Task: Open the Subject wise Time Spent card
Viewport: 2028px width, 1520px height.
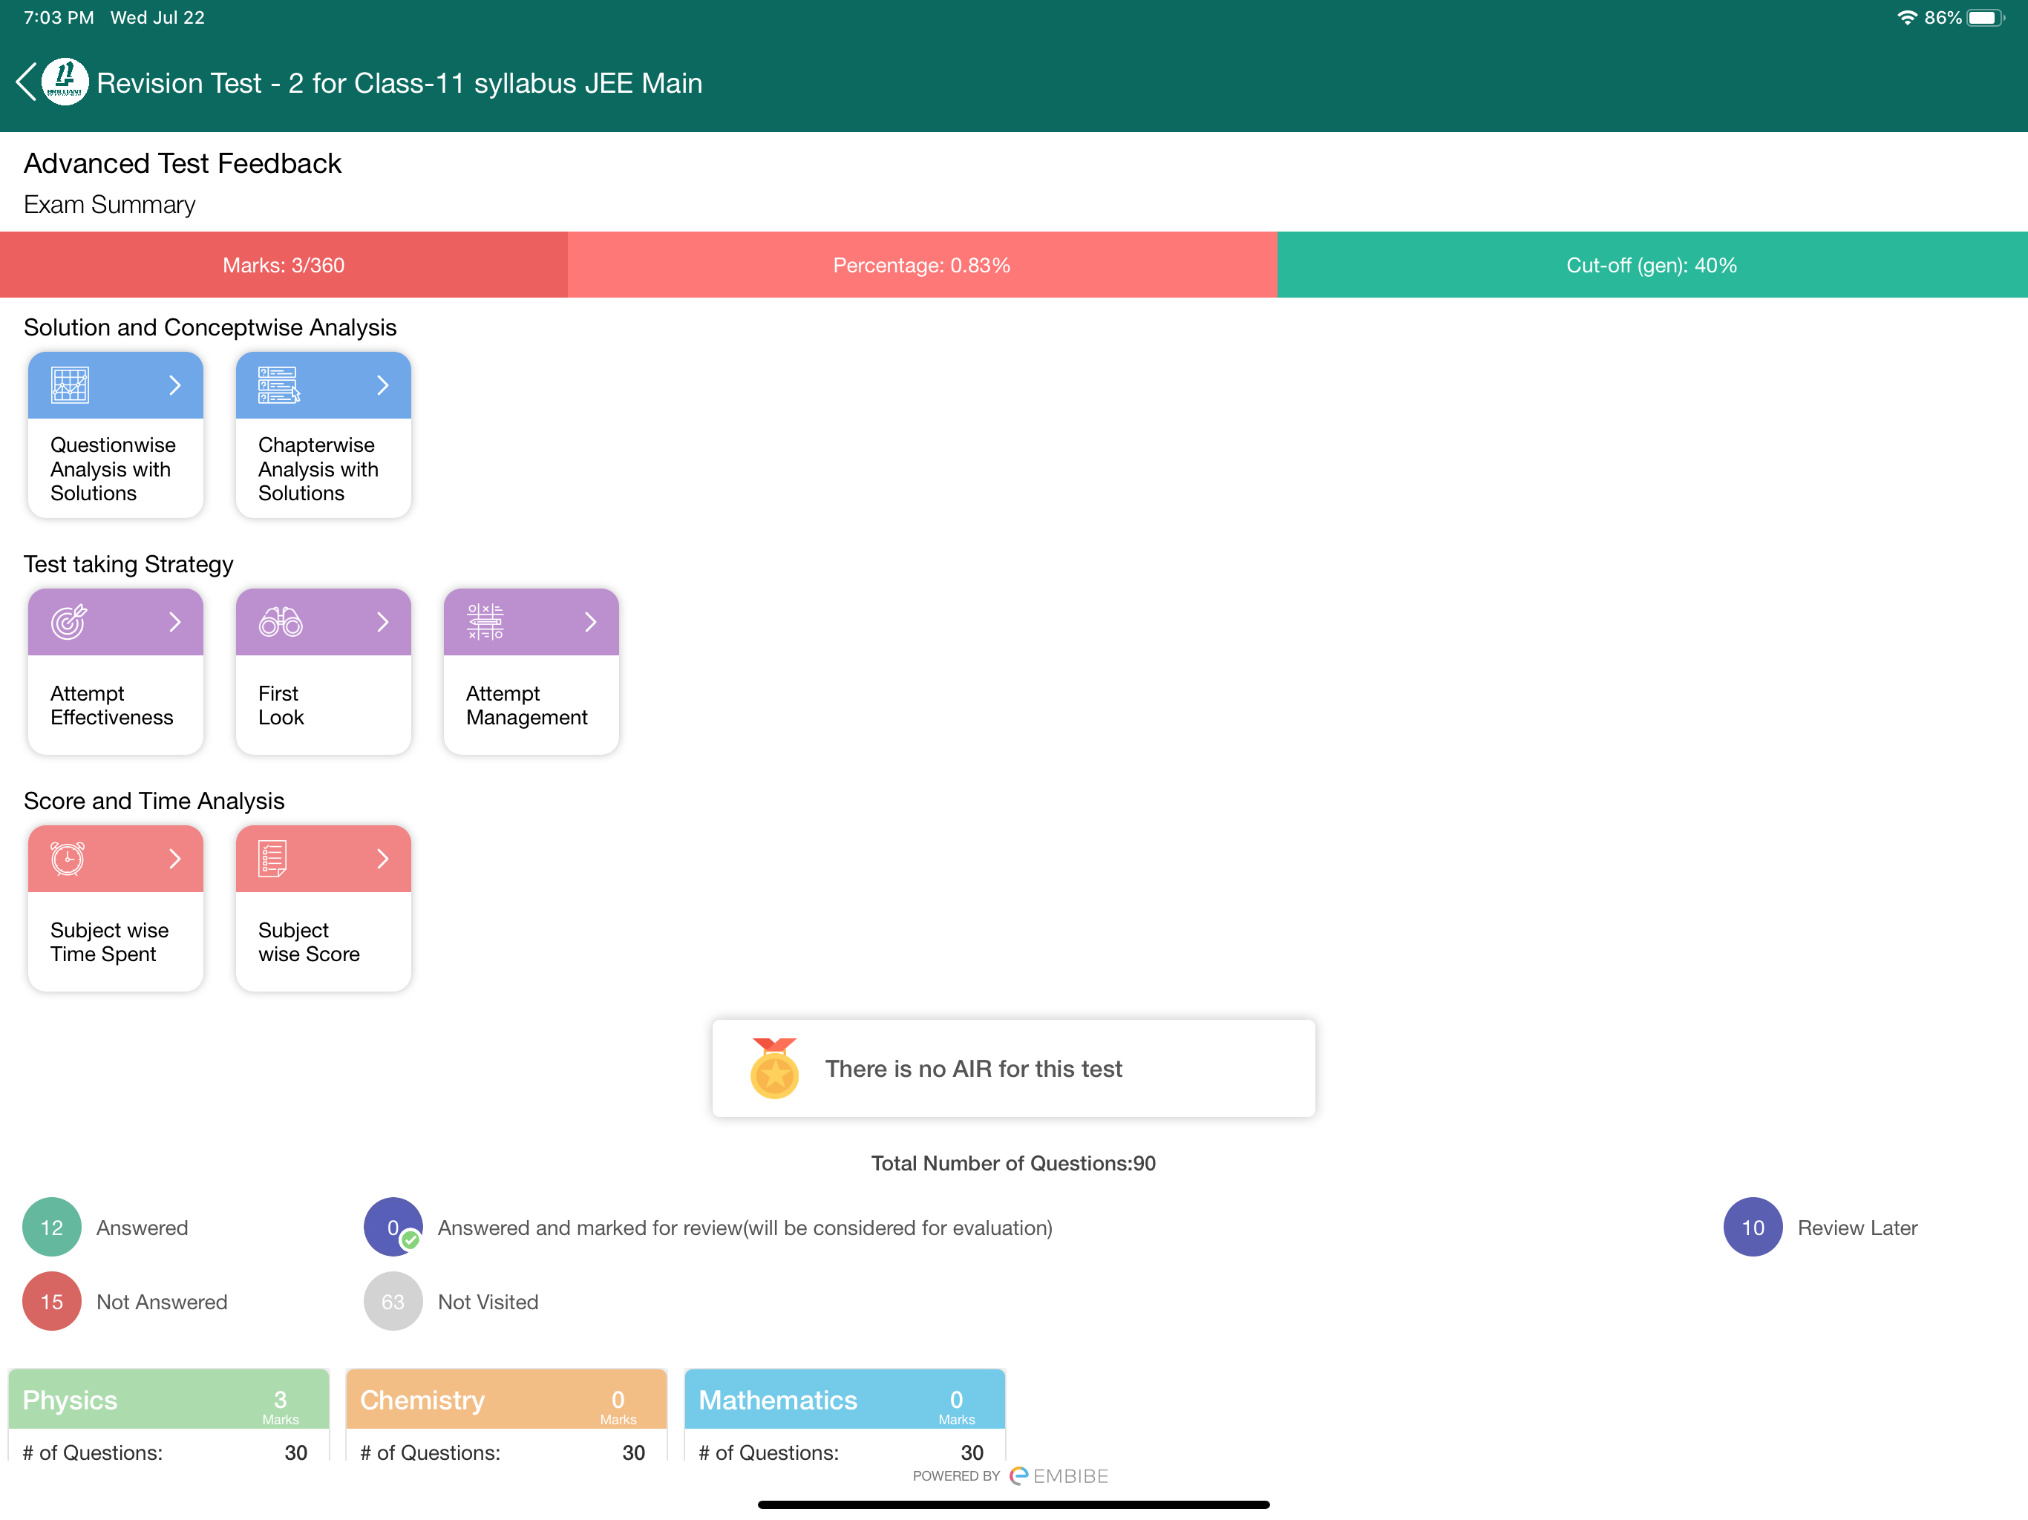Action: [x=116, y=908]
